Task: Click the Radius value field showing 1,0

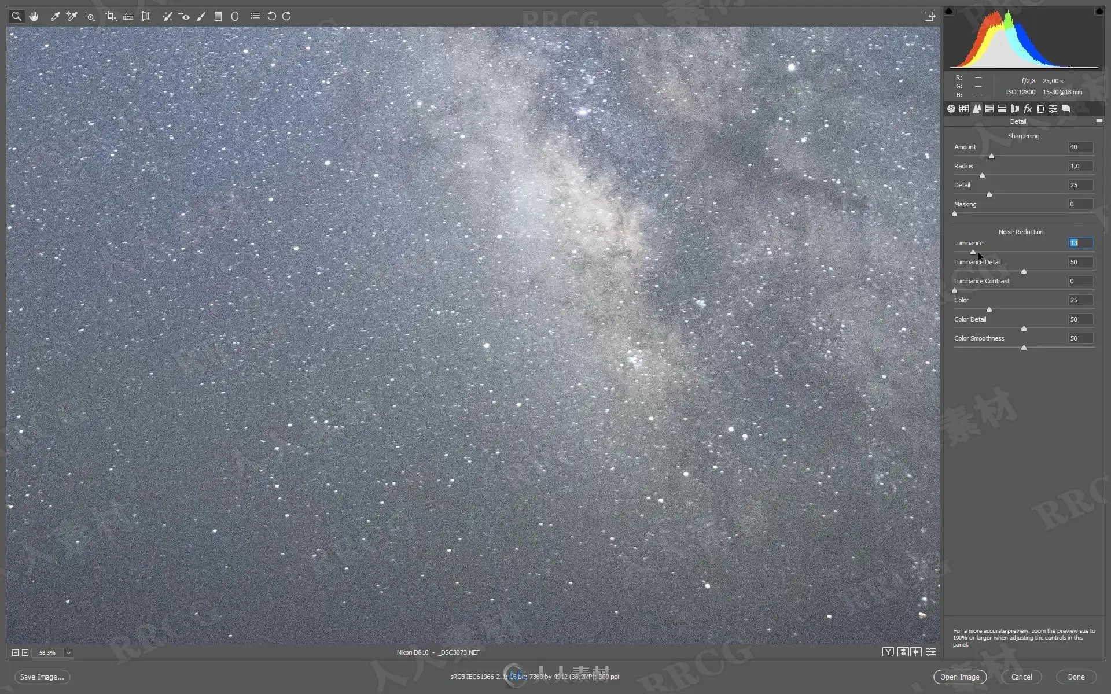Action: 1080,166
